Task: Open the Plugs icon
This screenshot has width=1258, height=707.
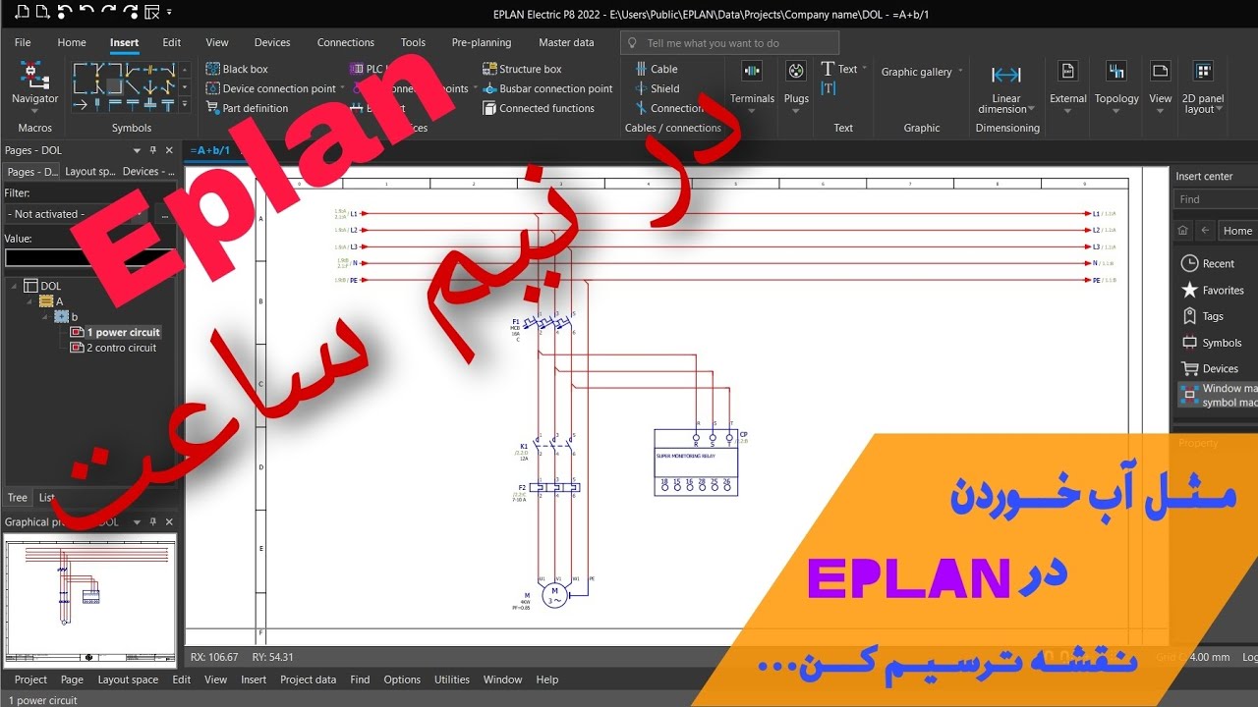Action: (796, 71)
